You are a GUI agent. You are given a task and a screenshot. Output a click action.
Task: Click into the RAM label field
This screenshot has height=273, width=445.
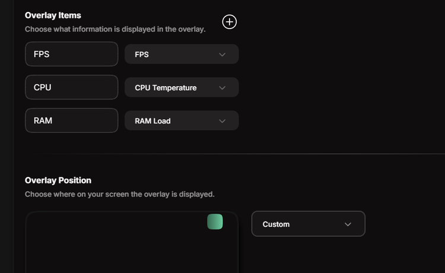coord(72,120)
